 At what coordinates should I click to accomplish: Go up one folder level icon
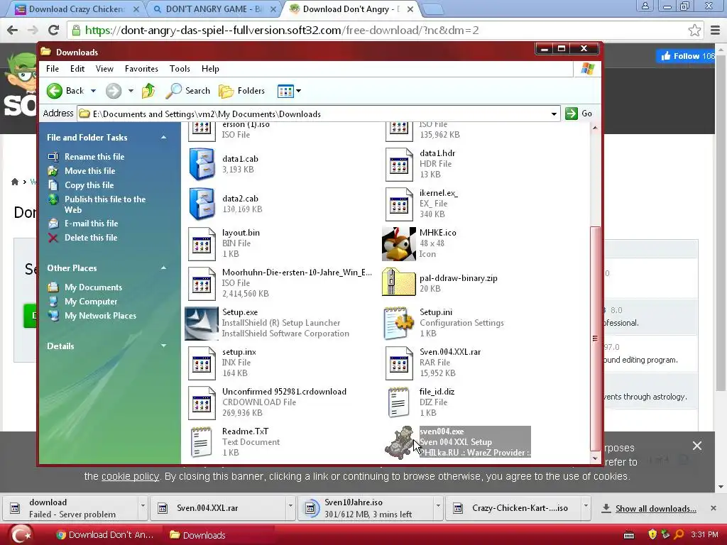pos(148,91)
